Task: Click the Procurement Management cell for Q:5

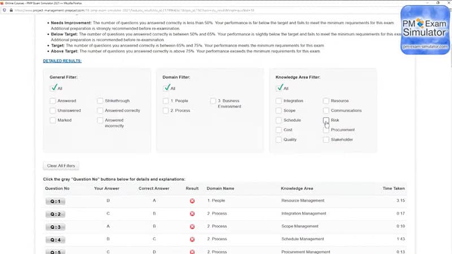Action: [x=306, y=252]
